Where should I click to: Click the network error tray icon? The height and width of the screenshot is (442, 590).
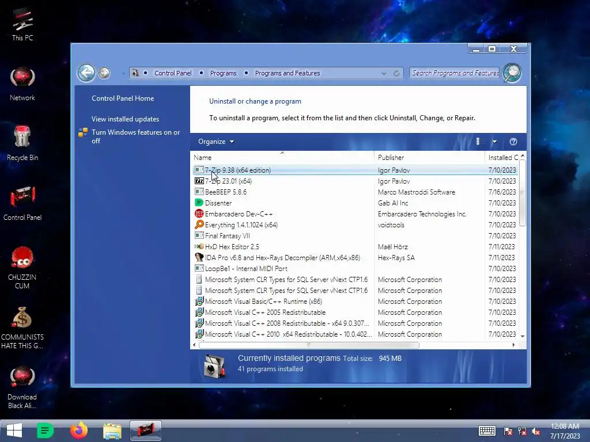click(522, 431)
